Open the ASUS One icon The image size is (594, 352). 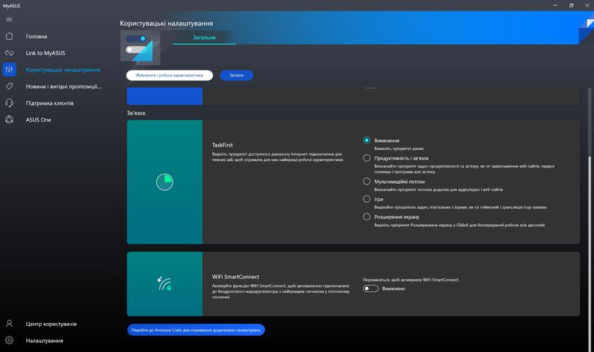[9, 120]
